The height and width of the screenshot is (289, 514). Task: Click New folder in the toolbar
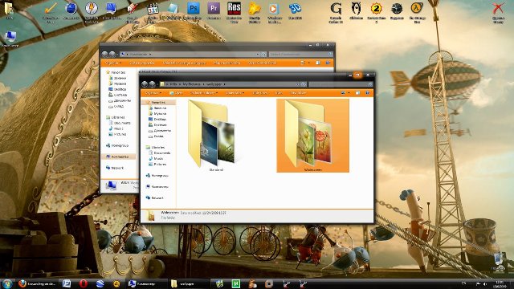[x=298, y=93]
